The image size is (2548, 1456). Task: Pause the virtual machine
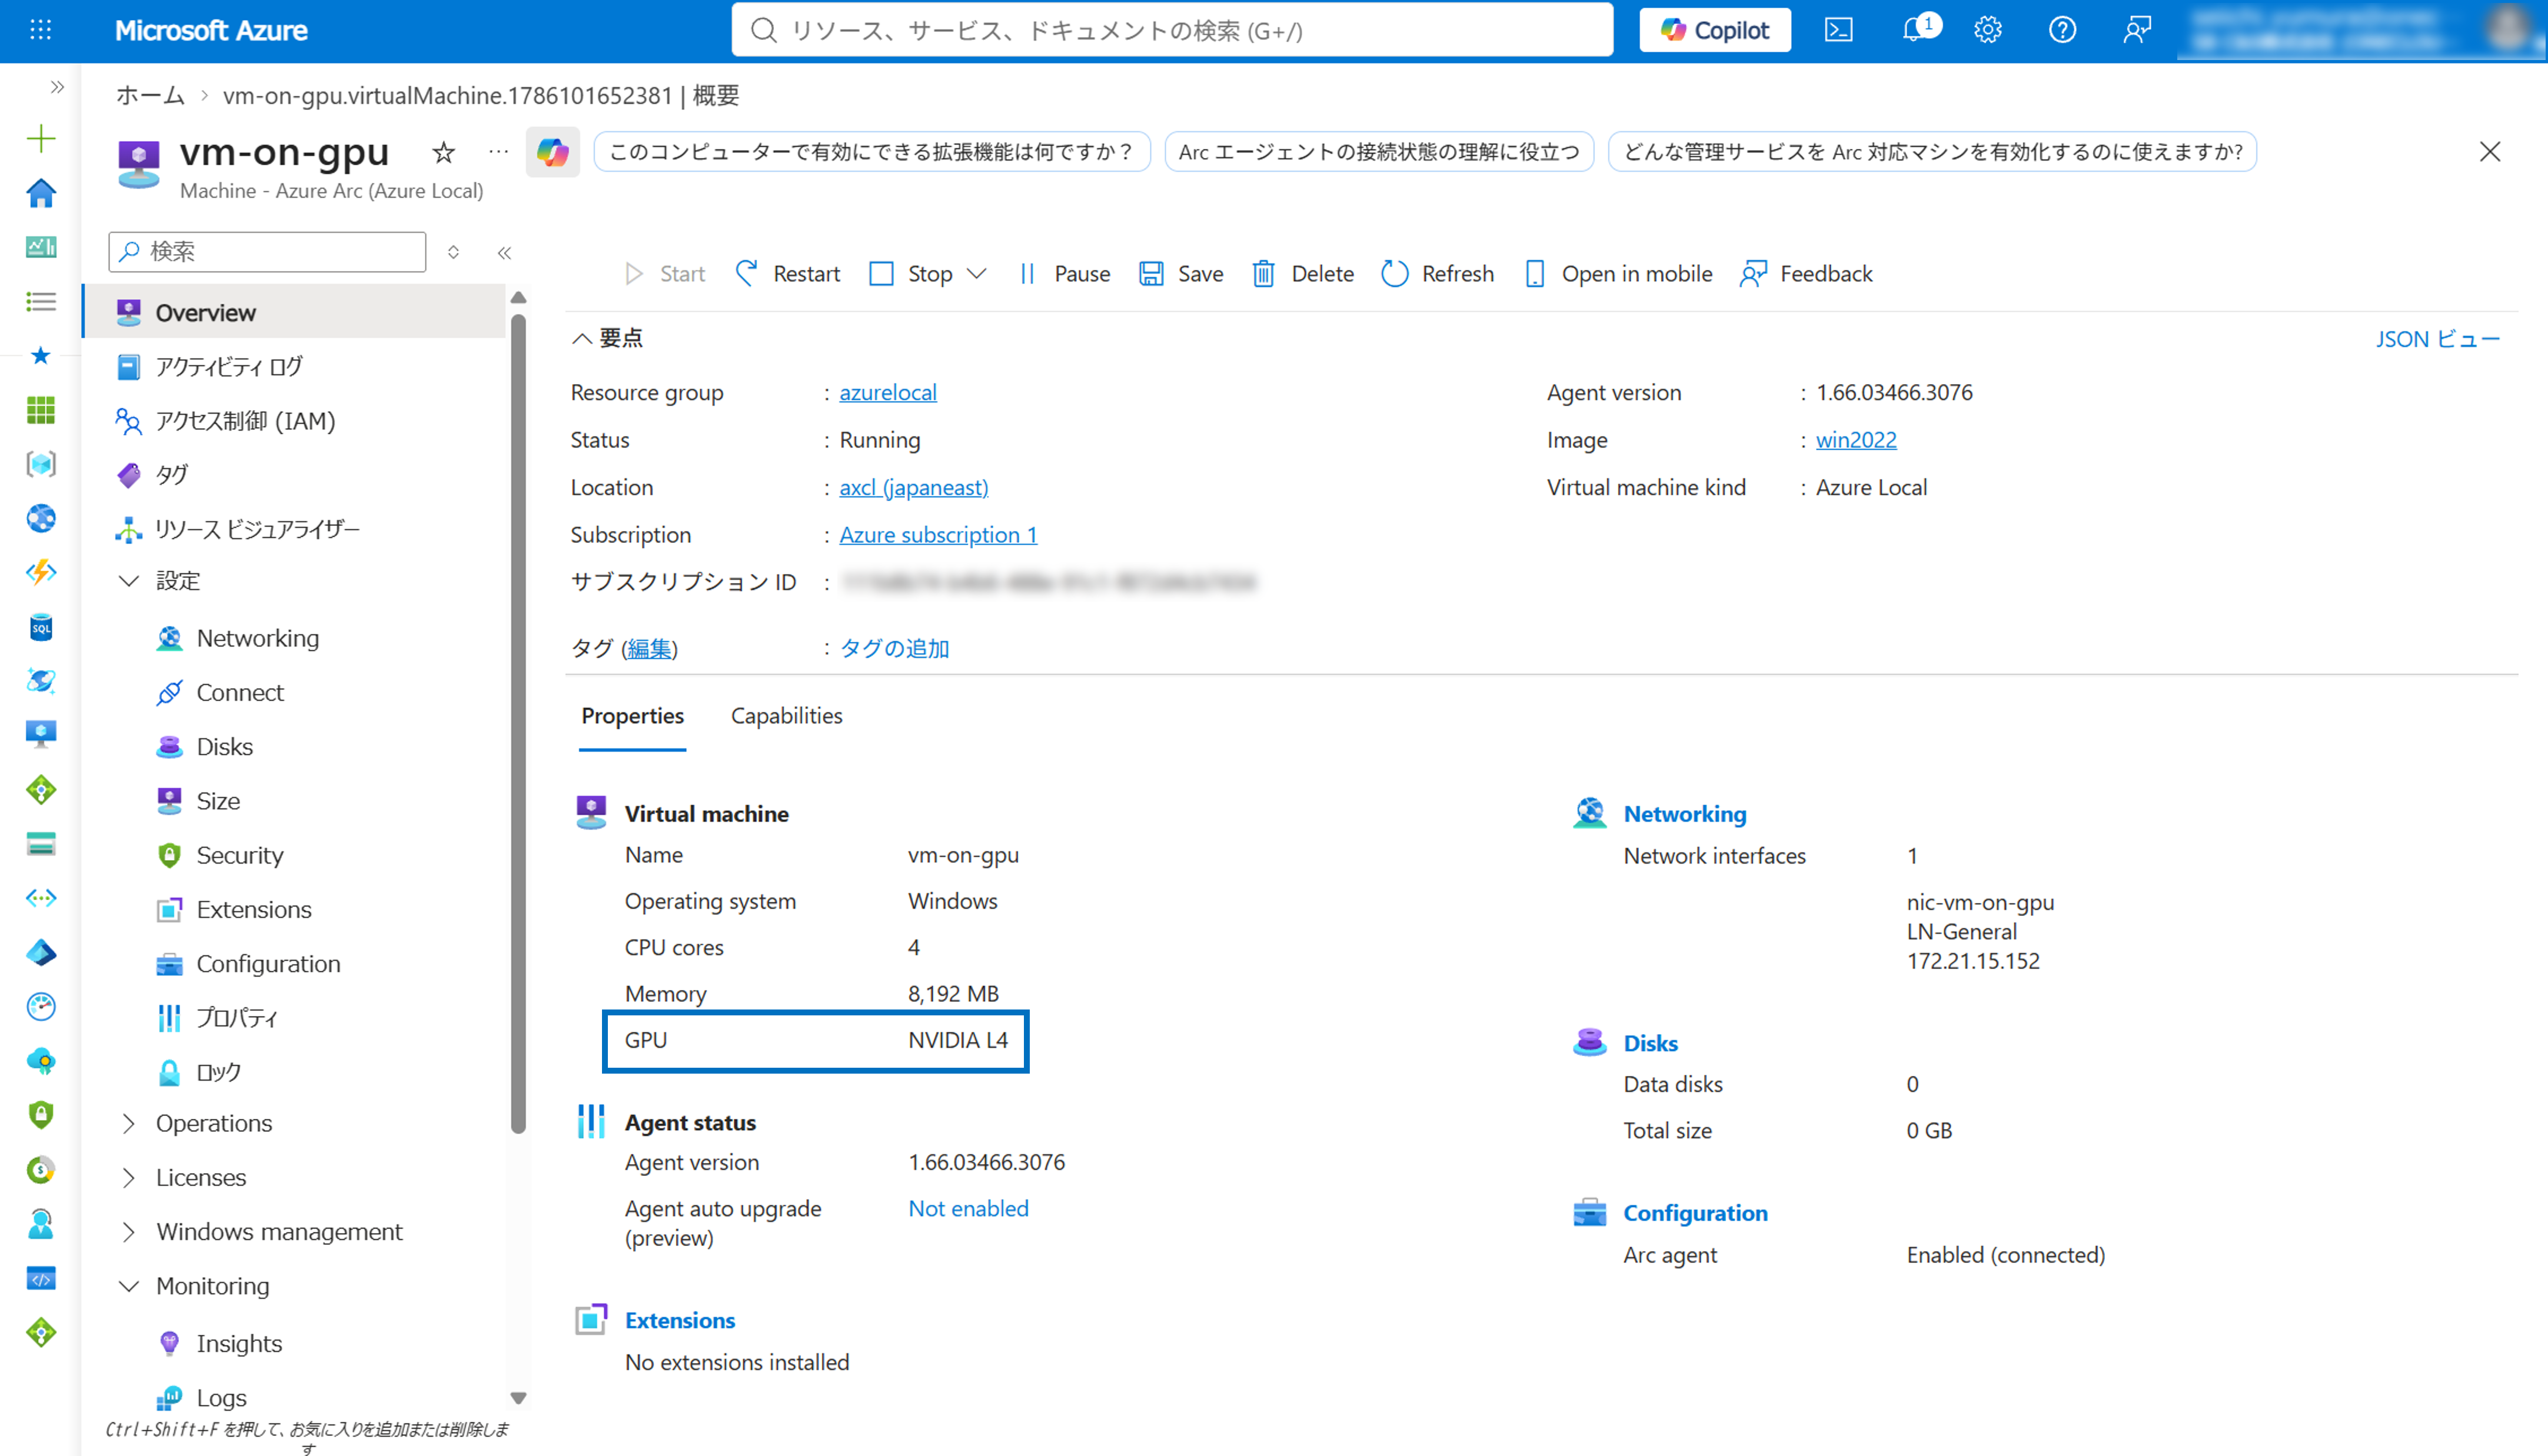(x=1064, y=273)
